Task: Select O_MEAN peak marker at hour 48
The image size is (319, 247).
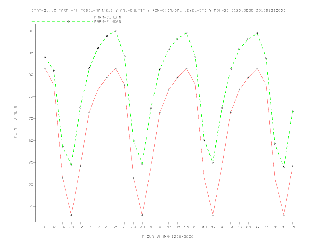Action: [x=186, y=69]
